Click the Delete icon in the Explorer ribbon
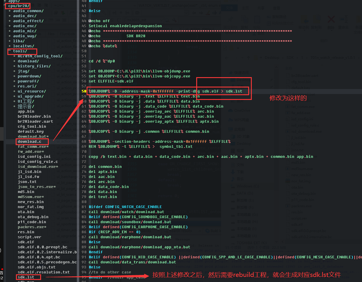Screen dimensions: 362x282 pyautogui.click(x=331, y=20)
